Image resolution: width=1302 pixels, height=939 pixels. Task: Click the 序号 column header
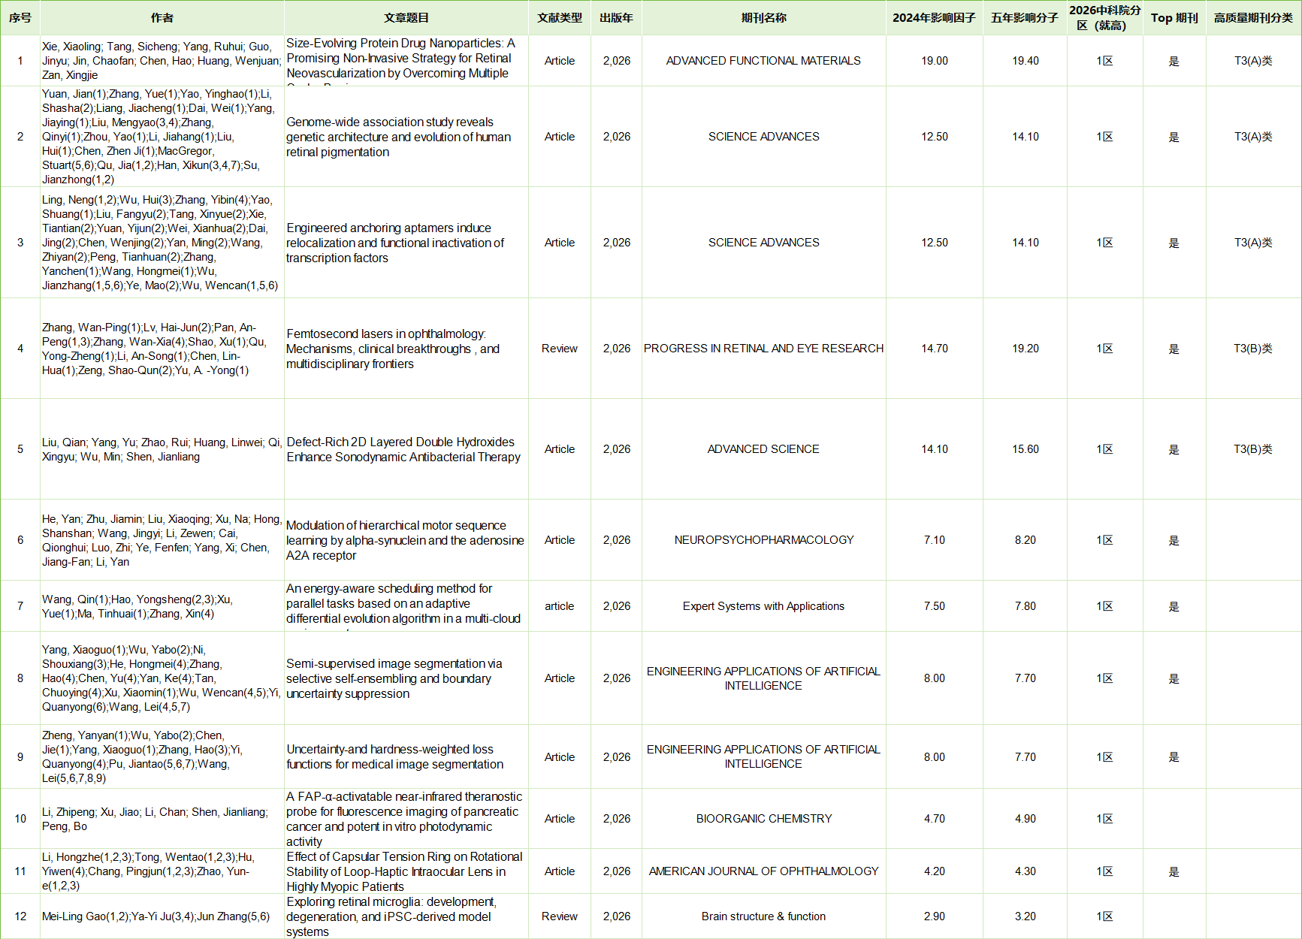click(x=20, y=18)
